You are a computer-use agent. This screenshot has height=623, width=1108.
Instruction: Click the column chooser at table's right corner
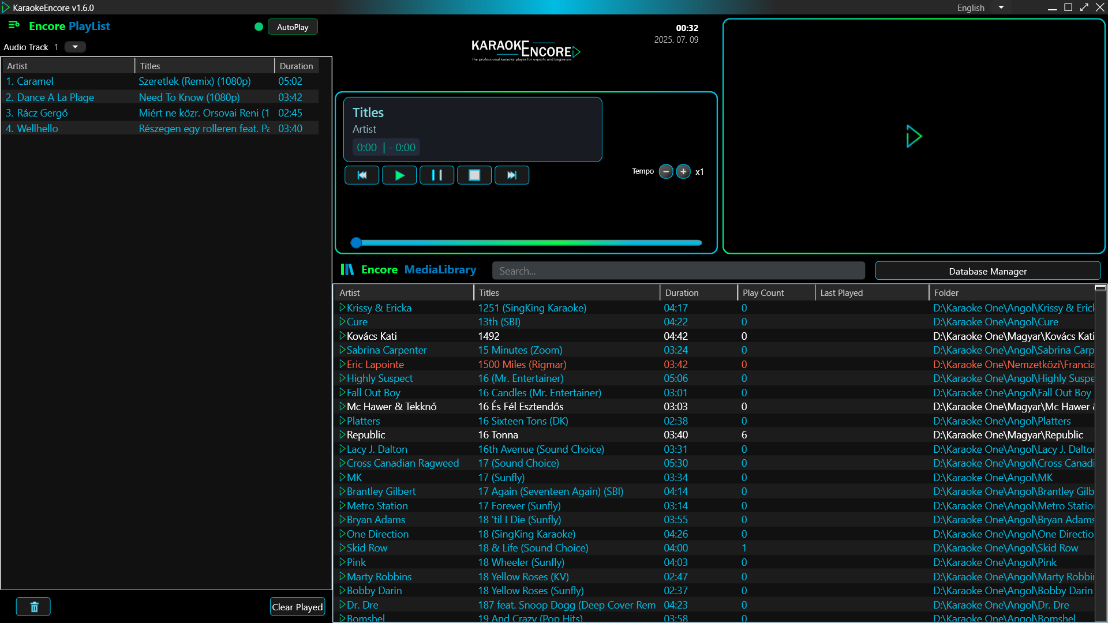tap(1100, 288)
